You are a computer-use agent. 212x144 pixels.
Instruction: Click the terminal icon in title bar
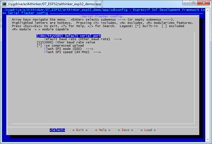pyautogui.click(x=4, y=4)
